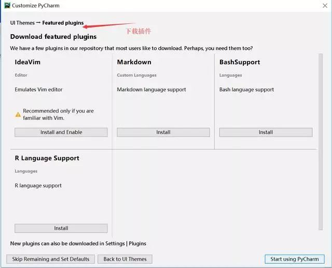Click the 'Bash language support' description

click(x=246, y=90)
